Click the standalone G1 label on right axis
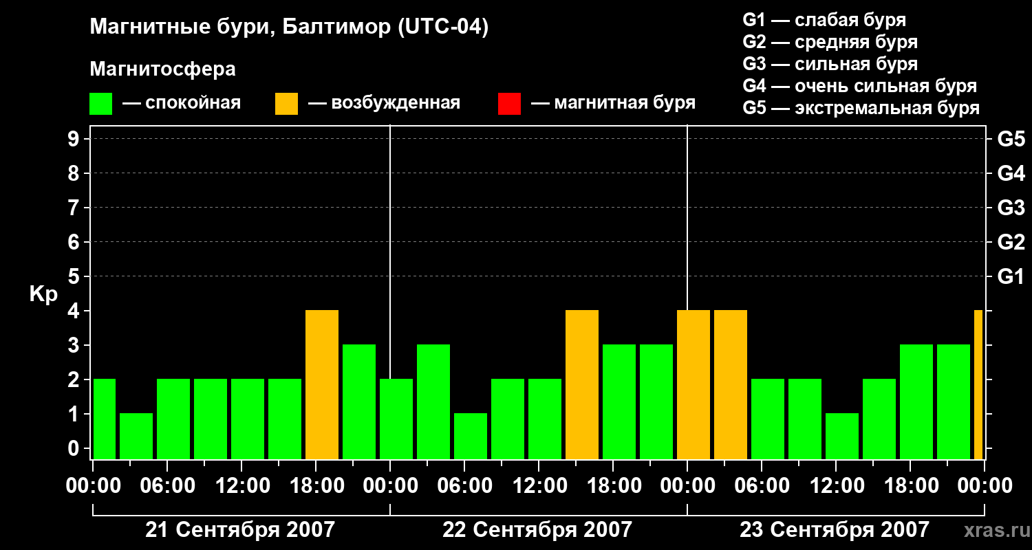Screen dimensions: 1032x550 [x=1011, y=276]
